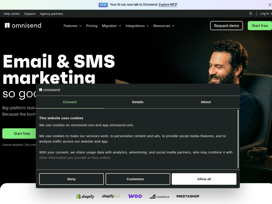
Task: Click the 'Email & SMS' headline
Action: [x=59, y=61]
